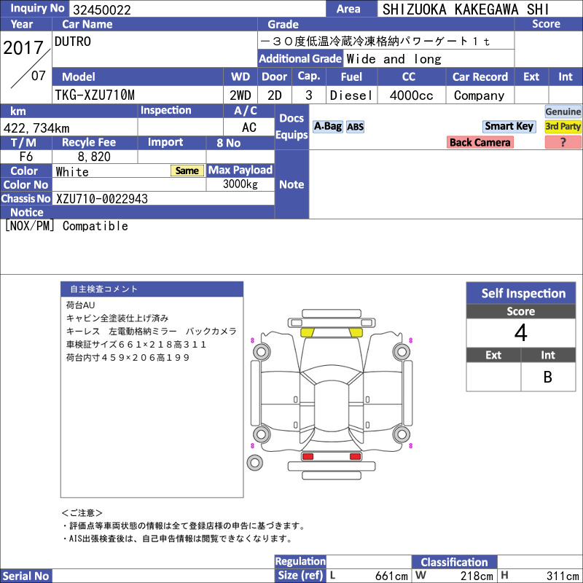The height and width of the screenshot is (583, 583).
Task: Click car record Company
Action: [480, 95]
